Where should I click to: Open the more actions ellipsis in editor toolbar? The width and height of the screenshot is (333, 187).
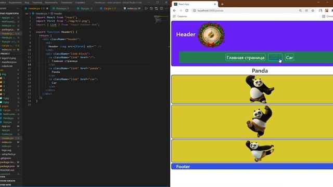tap(166, 8)
